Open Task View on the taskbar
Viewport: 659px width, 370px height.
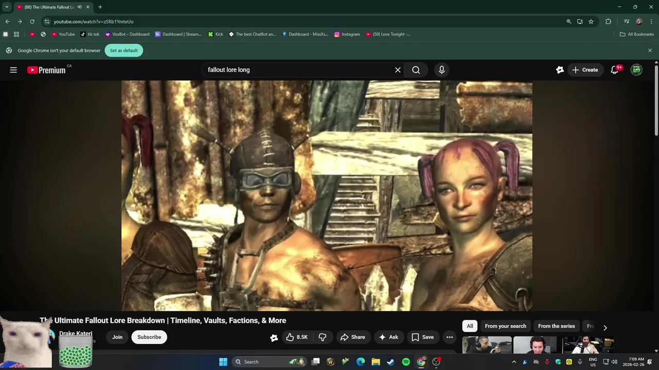[x=316, y=362]
